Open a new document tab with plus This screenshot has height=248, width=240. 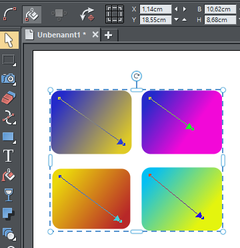point(108,35)
